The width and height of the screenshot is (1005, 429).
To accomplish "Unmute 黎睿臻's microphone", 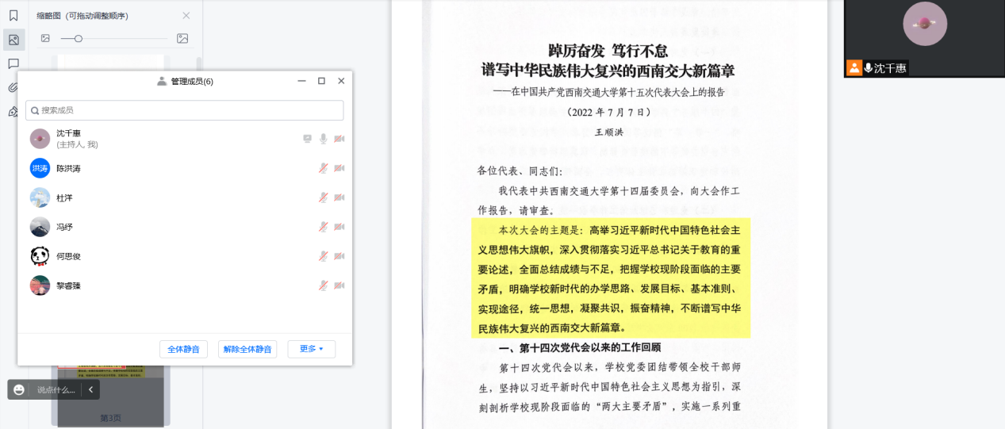I will click(x=324, y=285).
